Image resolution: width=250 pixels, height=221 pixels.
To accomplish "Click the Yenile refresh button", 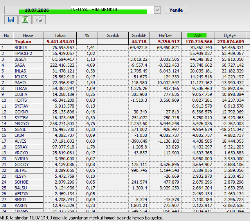I will [176, 10].
